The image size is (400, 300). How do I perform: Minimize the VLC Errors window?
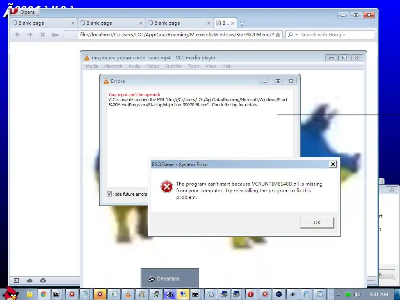(265, 81)
